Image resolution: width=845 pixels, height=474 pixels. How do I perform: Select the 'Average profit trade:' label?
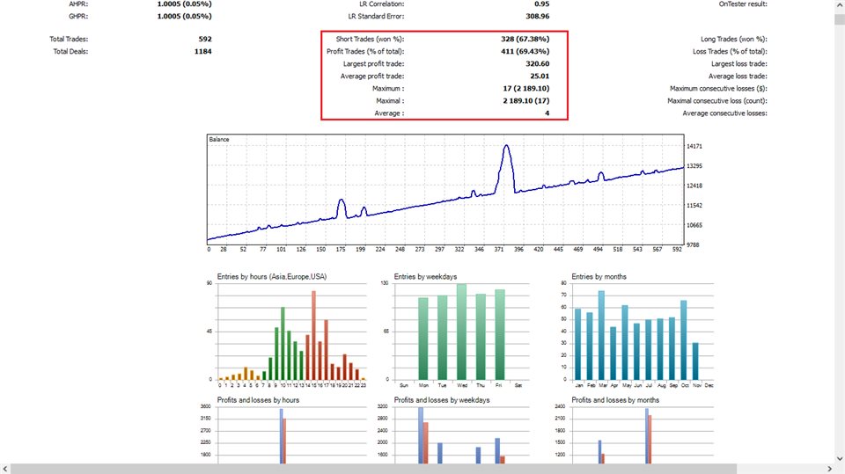[x=372, y=76]
